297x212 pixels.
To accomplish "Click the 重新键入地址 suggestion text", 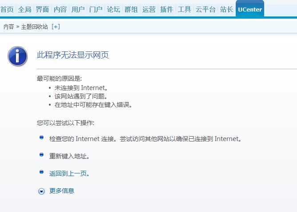I will (x=69, y=156).
